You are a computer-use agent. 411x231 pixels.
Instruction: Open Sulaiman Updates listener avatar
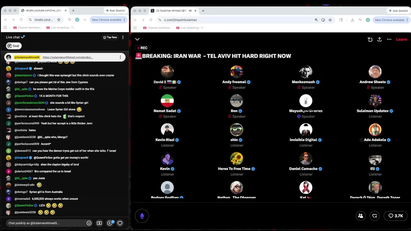(375, 101)
